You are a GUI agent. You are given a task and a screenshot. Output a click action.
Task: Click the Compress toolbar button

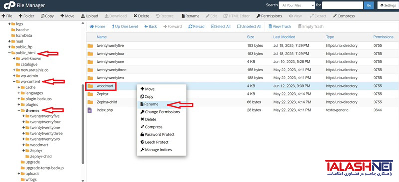(344, 16)
